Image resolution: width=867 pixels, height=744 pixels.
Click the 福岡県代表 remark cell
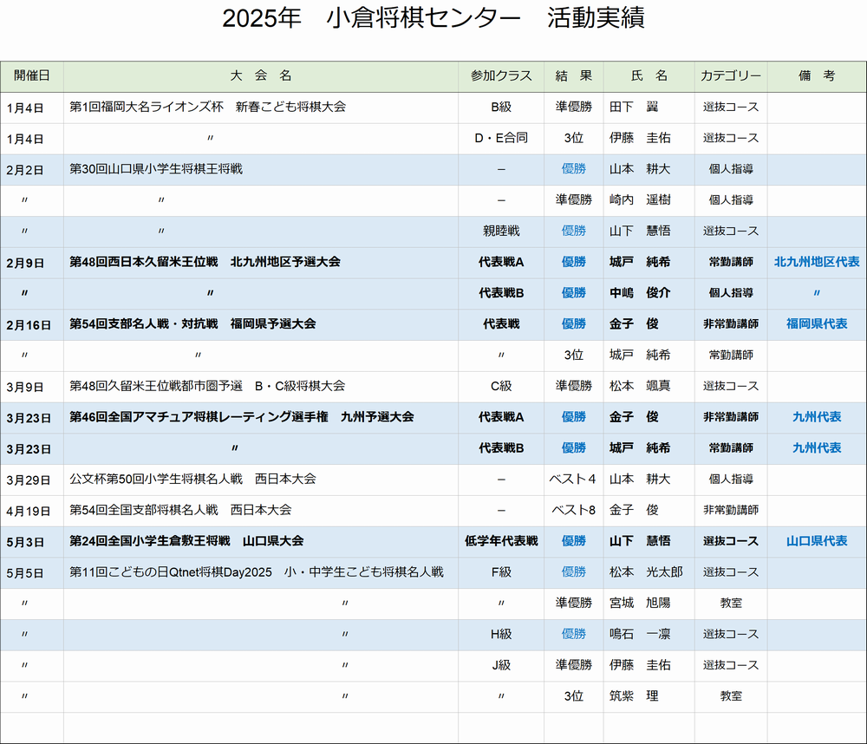coord(816,324)
